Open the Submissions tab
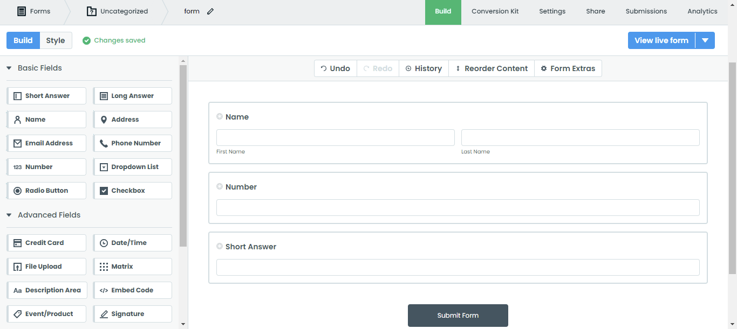This screenshot has height=329, width=737. pos(646,11)
